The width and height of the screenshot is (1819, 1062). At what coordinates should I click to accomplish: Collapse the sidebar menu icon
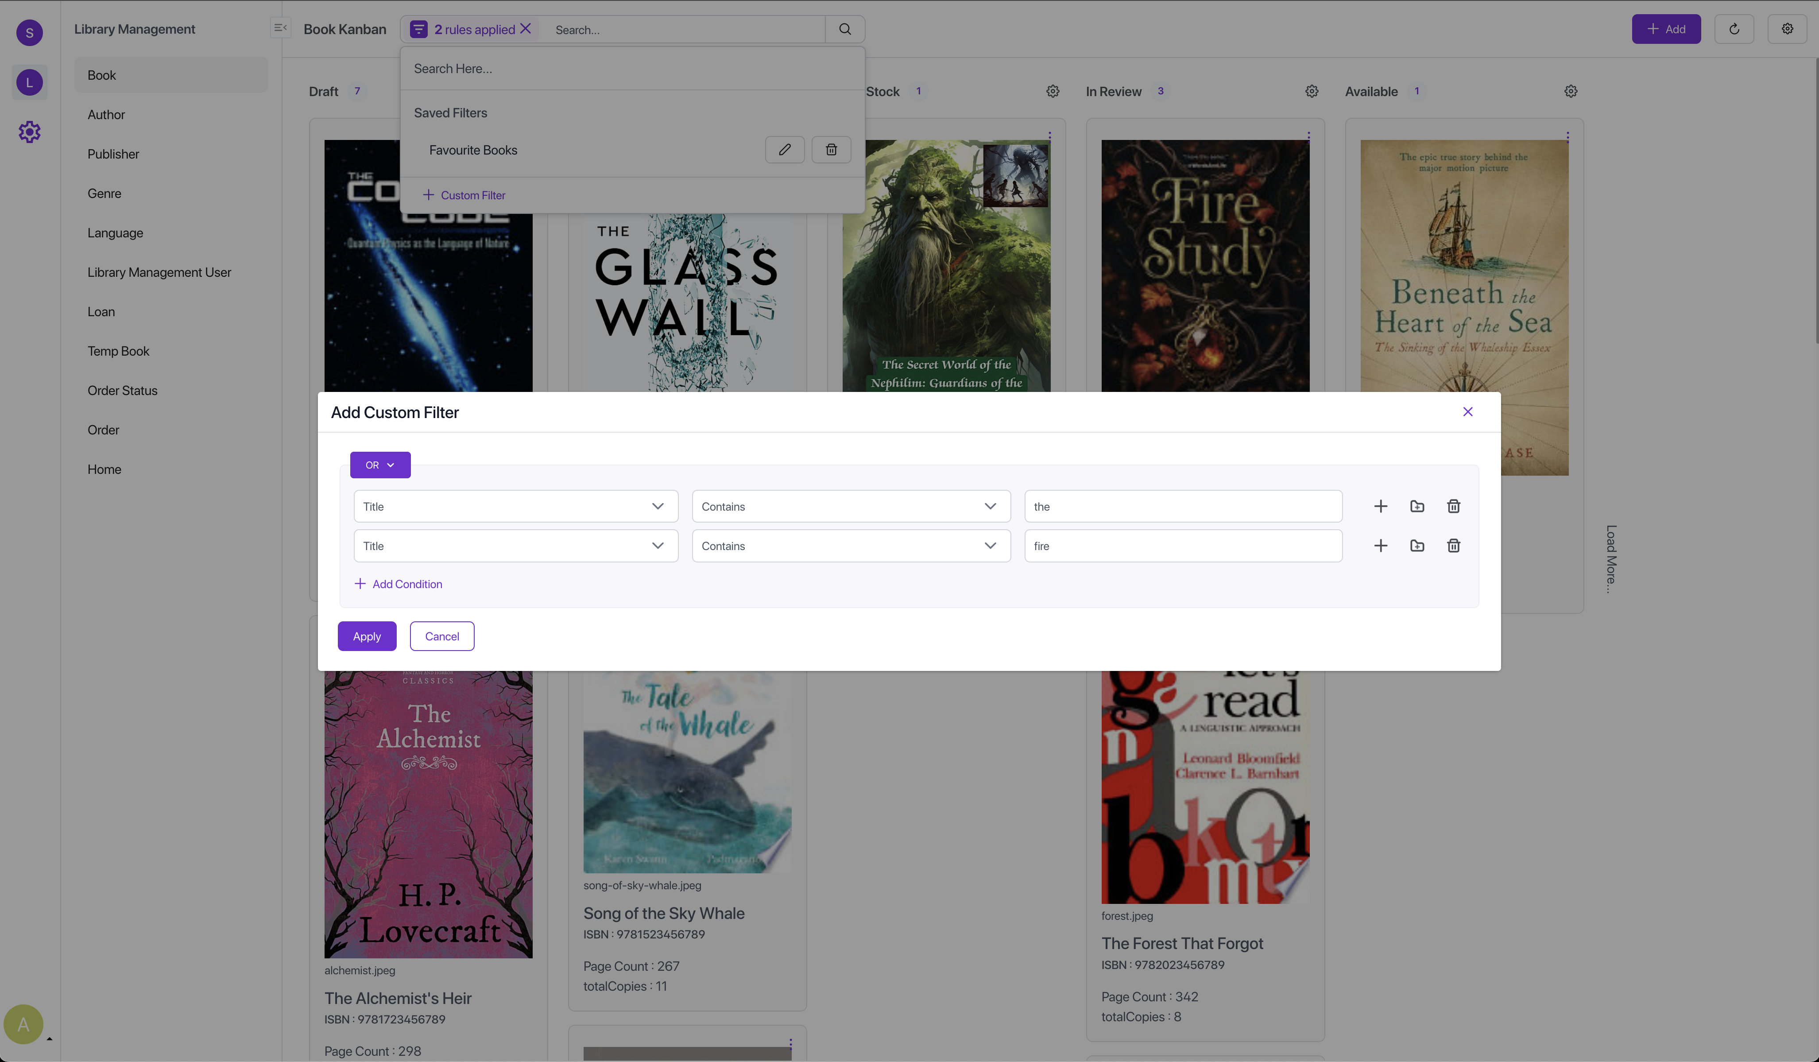[280, 28]
